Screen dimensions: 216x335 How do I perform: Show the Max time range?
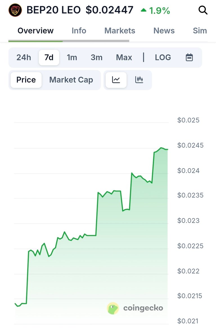click(x=124, y=58)
